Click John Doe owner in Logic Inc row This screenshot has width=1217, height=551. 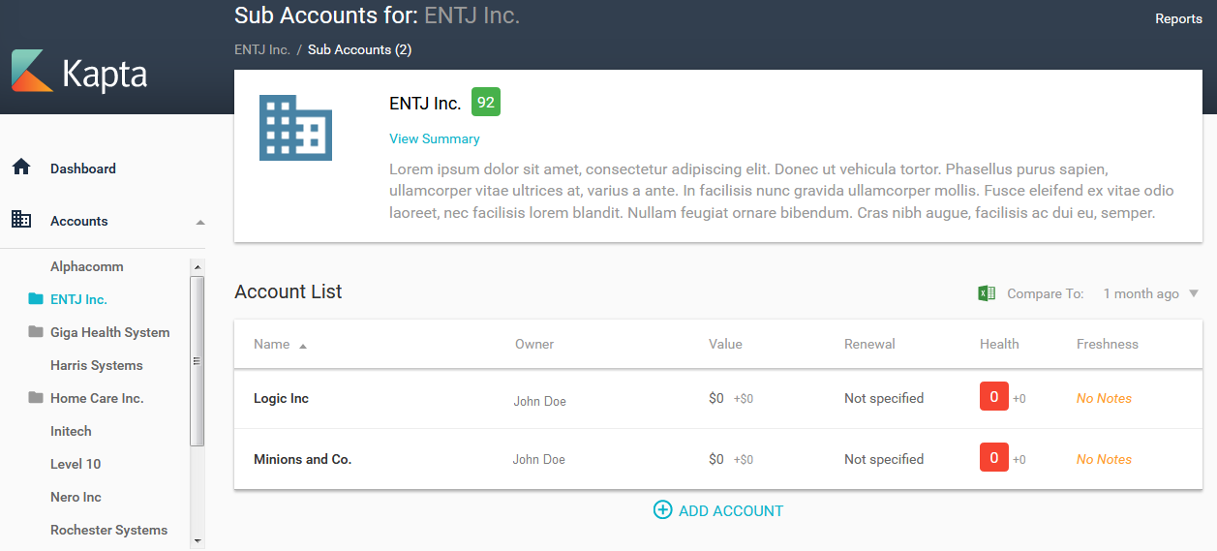tap(540, 401)
